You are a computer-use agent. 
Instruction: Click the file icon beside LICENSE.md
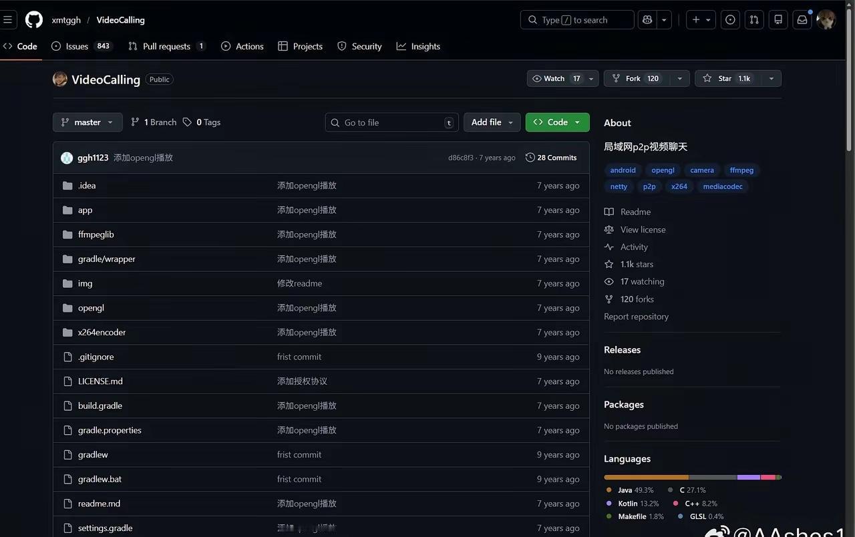click(x=67, y=381)
